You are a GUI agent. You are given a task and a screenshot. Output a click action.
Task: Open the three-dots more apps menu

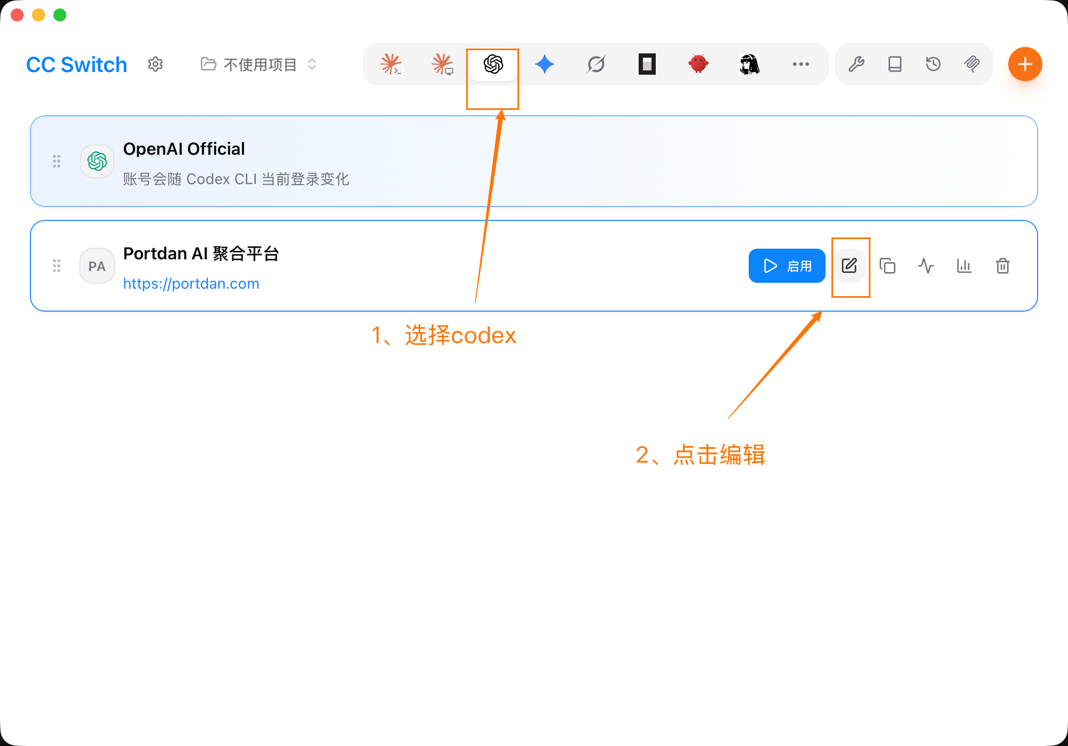point(801,64)
